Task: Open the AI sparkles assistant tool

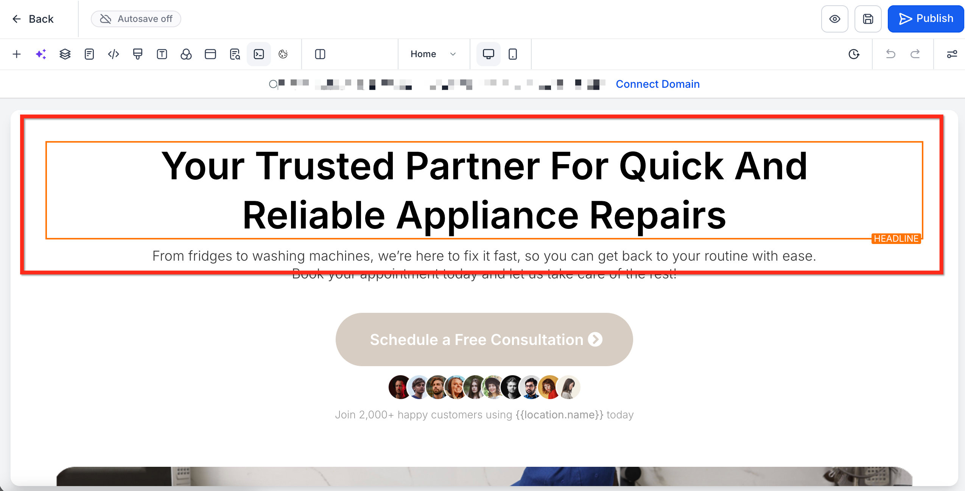Action: [41, 54]
